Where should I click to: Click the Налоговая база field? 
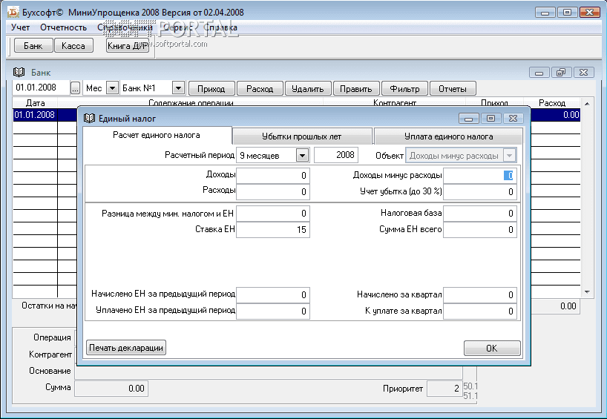click(x=480, y=214)
